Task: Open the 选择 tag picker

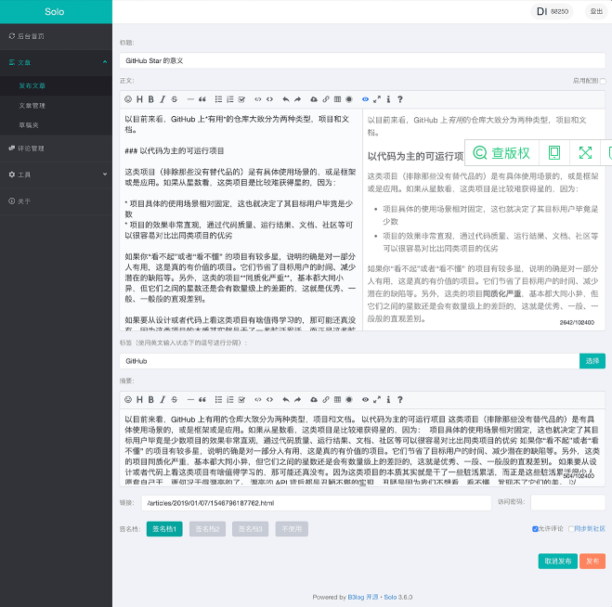Action: 592,361
